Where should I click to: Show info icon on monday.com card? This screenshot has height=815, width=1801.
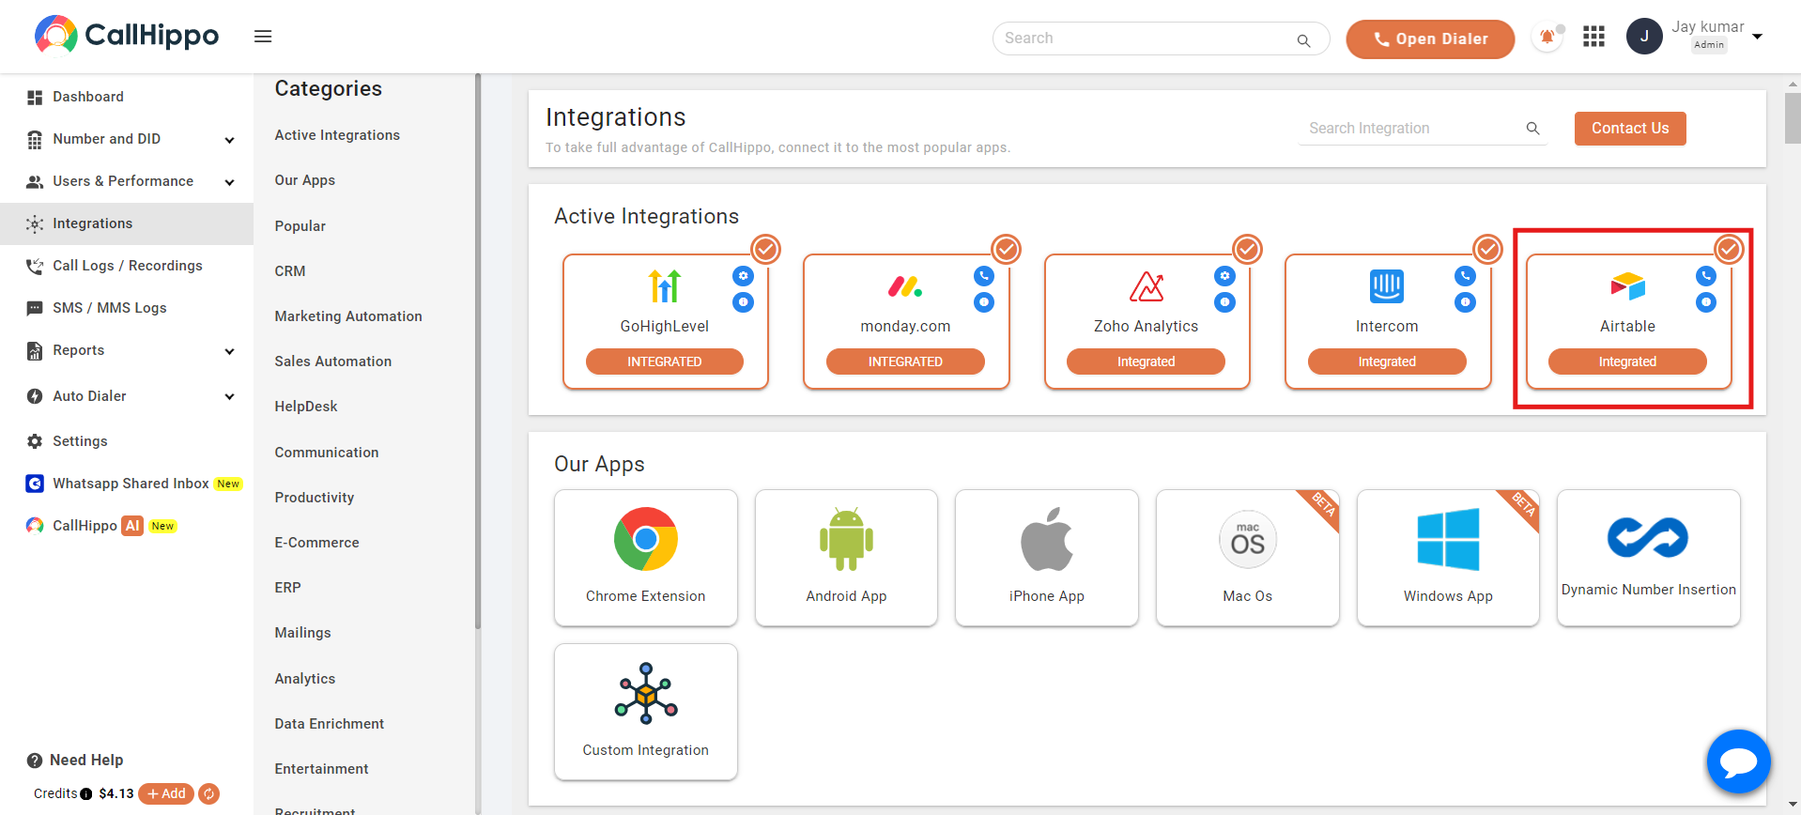coord(983,302)
